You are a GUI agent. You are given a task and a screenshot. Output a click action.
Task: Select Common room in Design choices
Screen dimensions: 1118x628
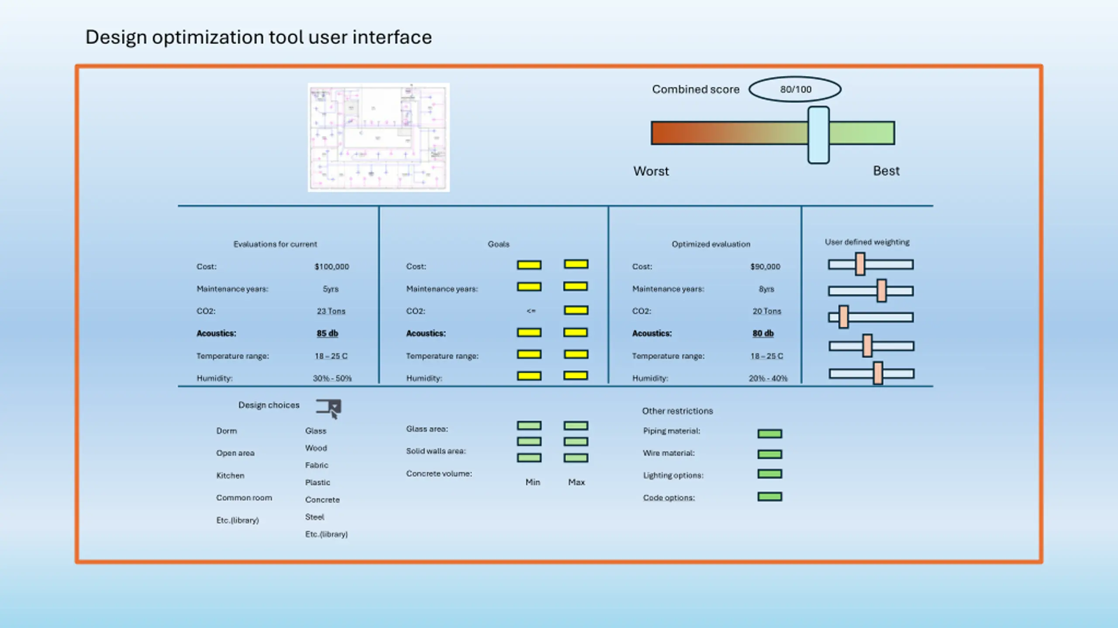pos(244,498)
